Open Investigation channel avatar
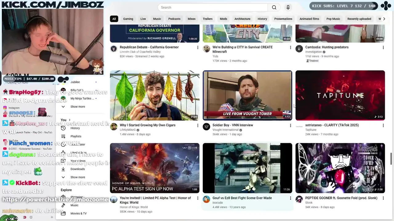The height and width of the screenshot is (221, 394). 299,49
